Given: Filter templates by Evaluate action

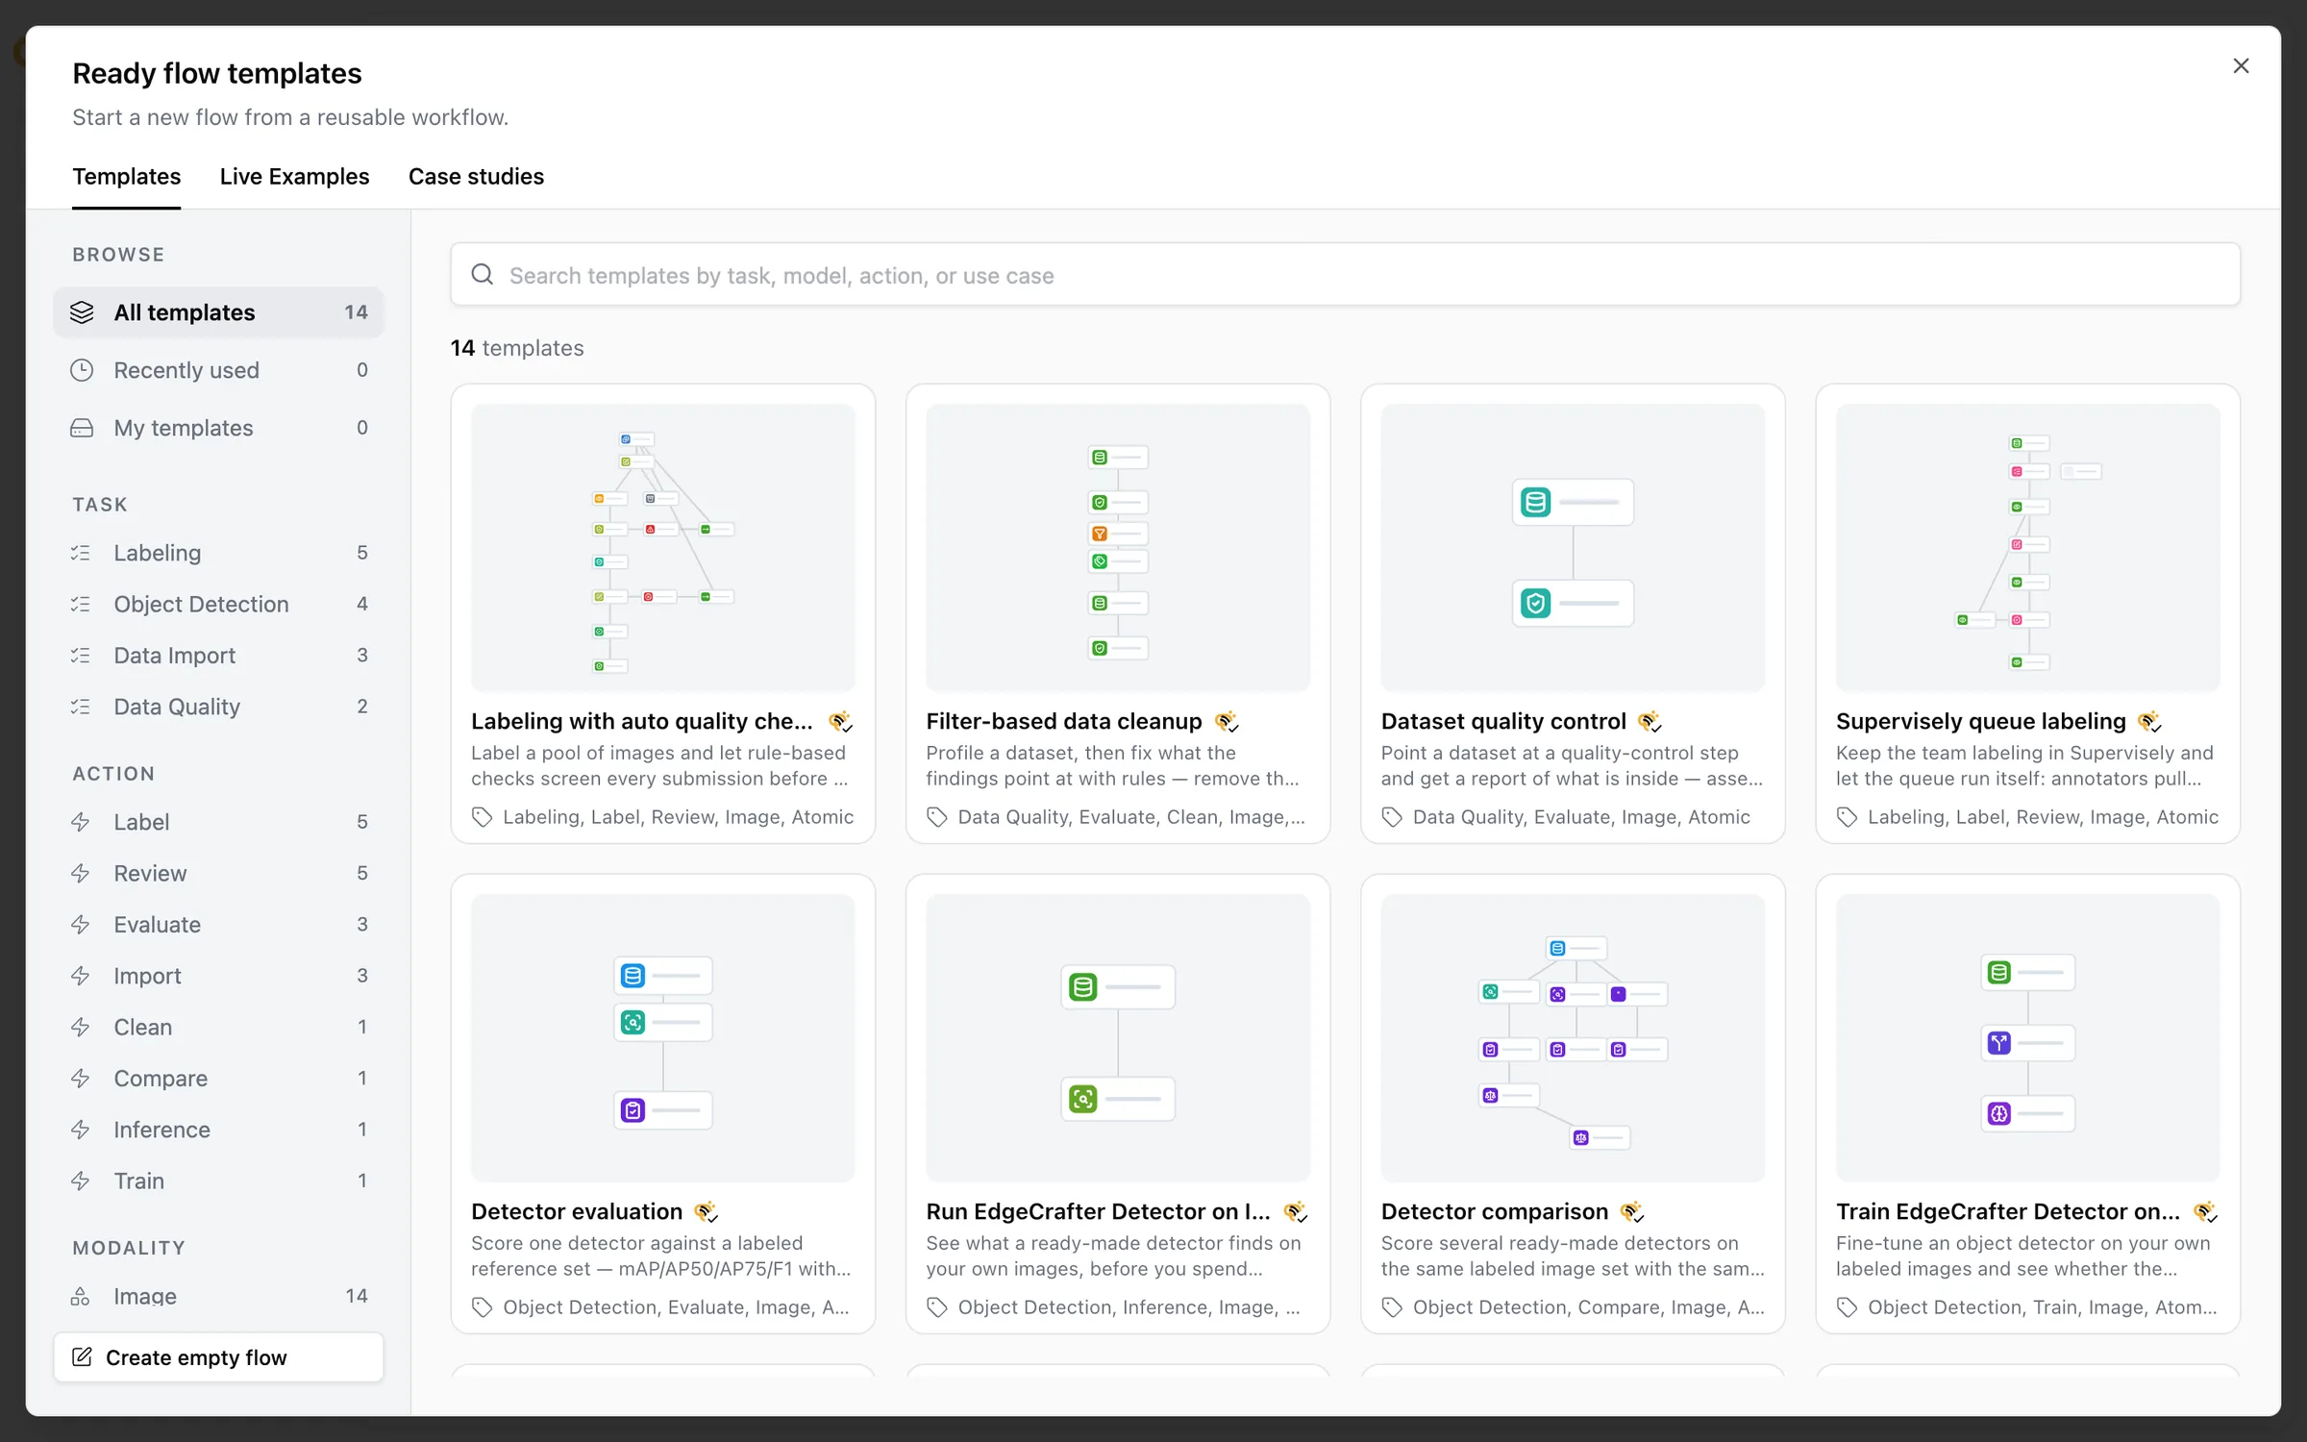Looking at the screenshot, I should click(218, 924).
